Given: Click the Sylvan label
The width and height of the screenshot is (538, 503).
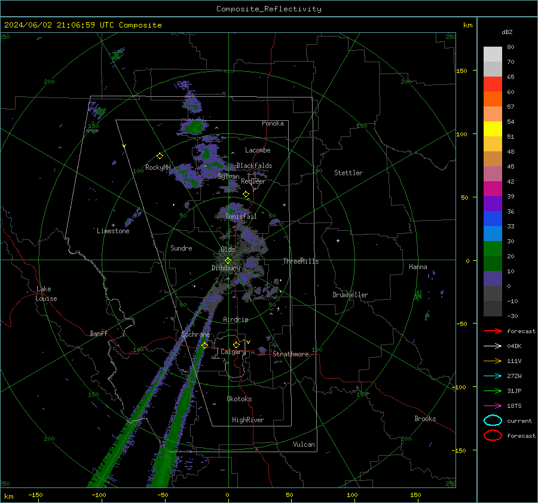Looking at the screenshot, I should coord(228,176).
